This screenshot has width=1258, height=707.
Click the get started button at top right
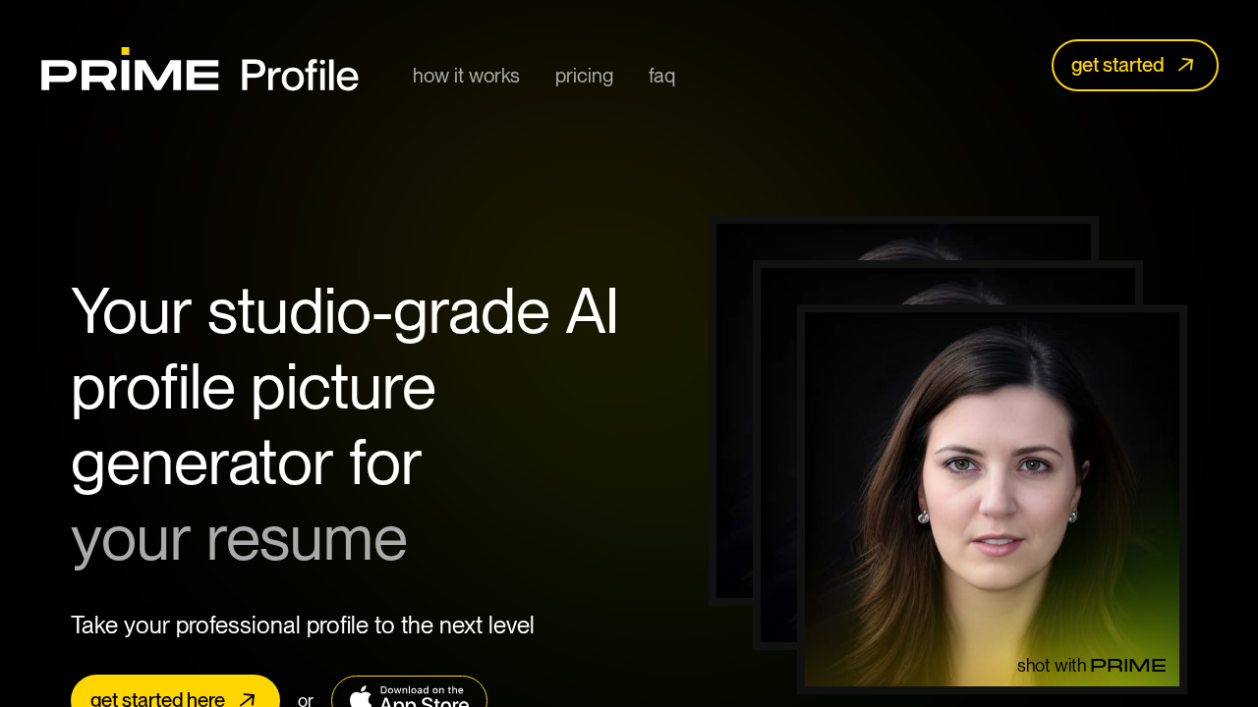pyautogui.click(x=1135, y=65)
